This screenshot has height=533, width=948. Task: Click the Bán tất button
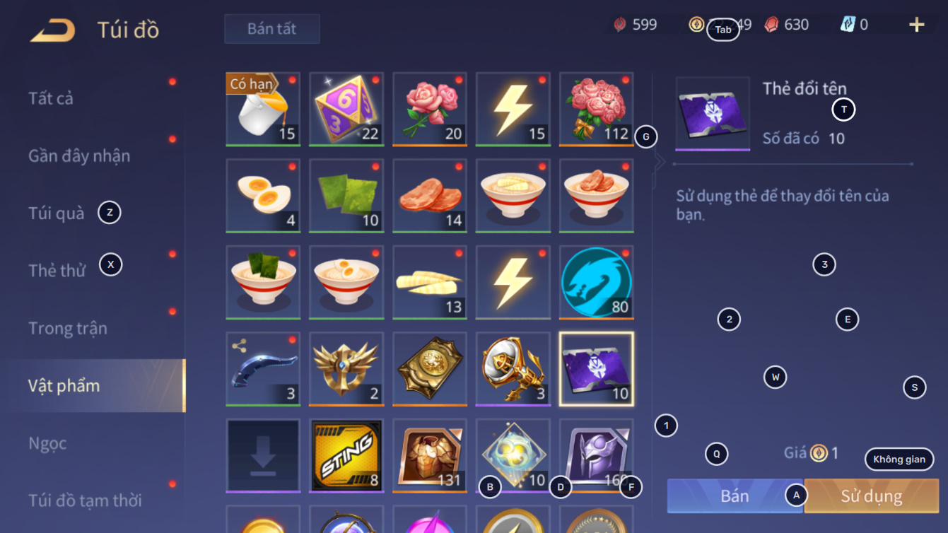272,29
